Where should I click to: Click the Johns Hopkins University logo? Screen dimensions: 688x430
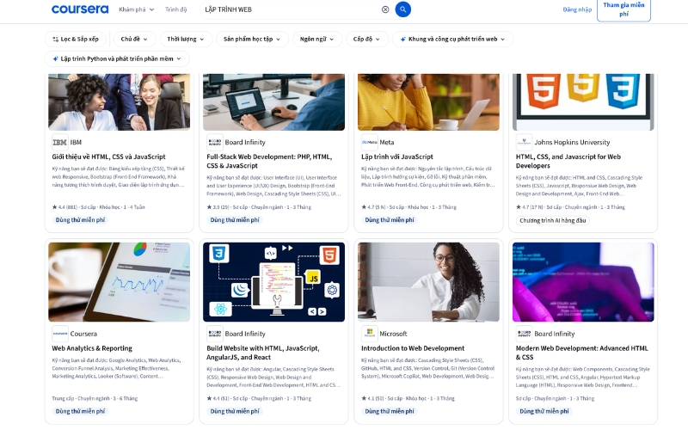click(x=524, y=142)
